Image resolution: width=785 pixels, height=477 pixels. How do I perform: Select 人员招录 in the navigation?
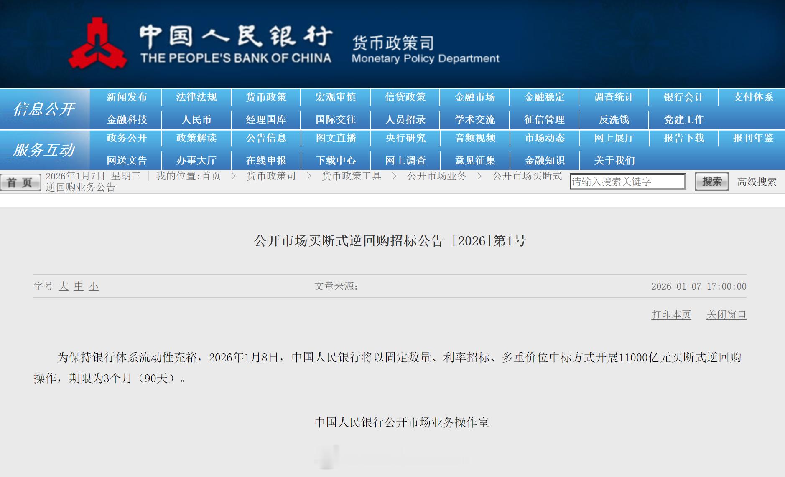[x=405, y=120]
